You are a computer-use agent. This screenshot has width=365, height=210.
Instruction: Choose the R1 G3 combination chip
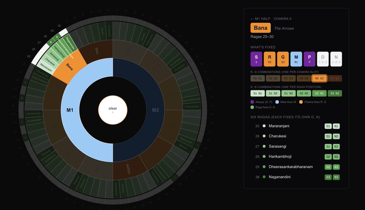[x=289, y=78]
